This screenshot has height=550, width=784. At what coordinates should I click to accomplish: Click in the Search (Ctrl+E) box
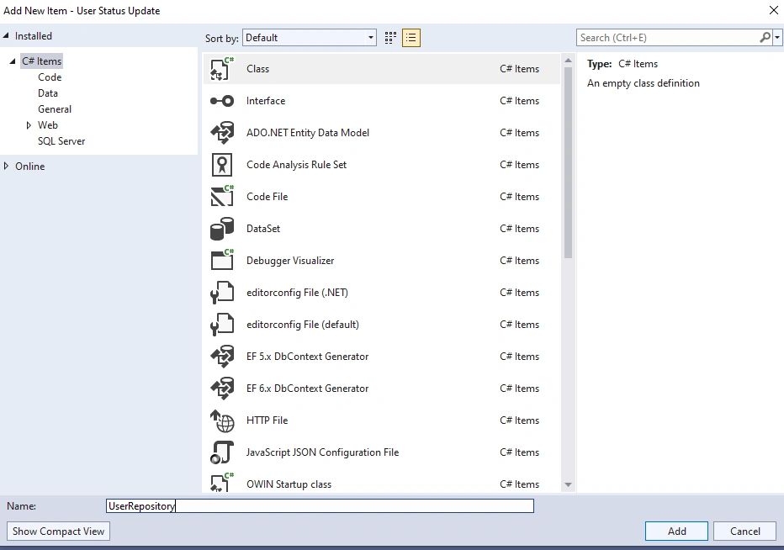click(x=668, y=38)
